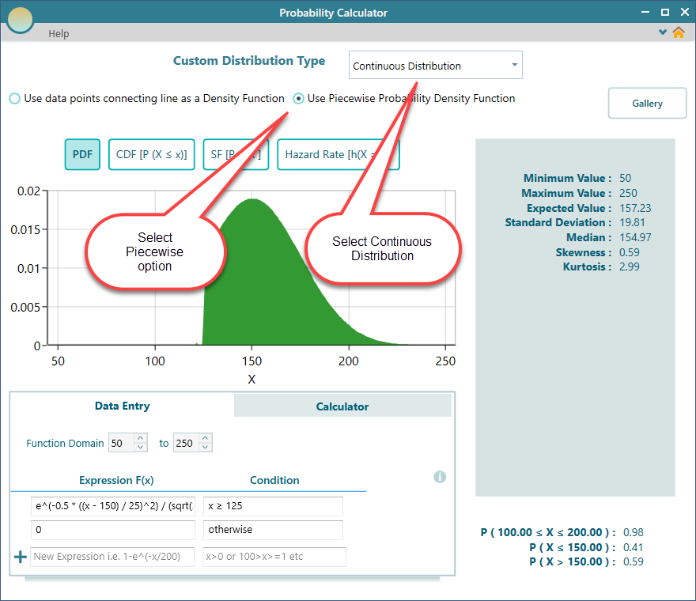Increase Function Domain start with up stepper
Viewport: 696px width, 601px height.
pyautogui.click(x=139, y=438)
